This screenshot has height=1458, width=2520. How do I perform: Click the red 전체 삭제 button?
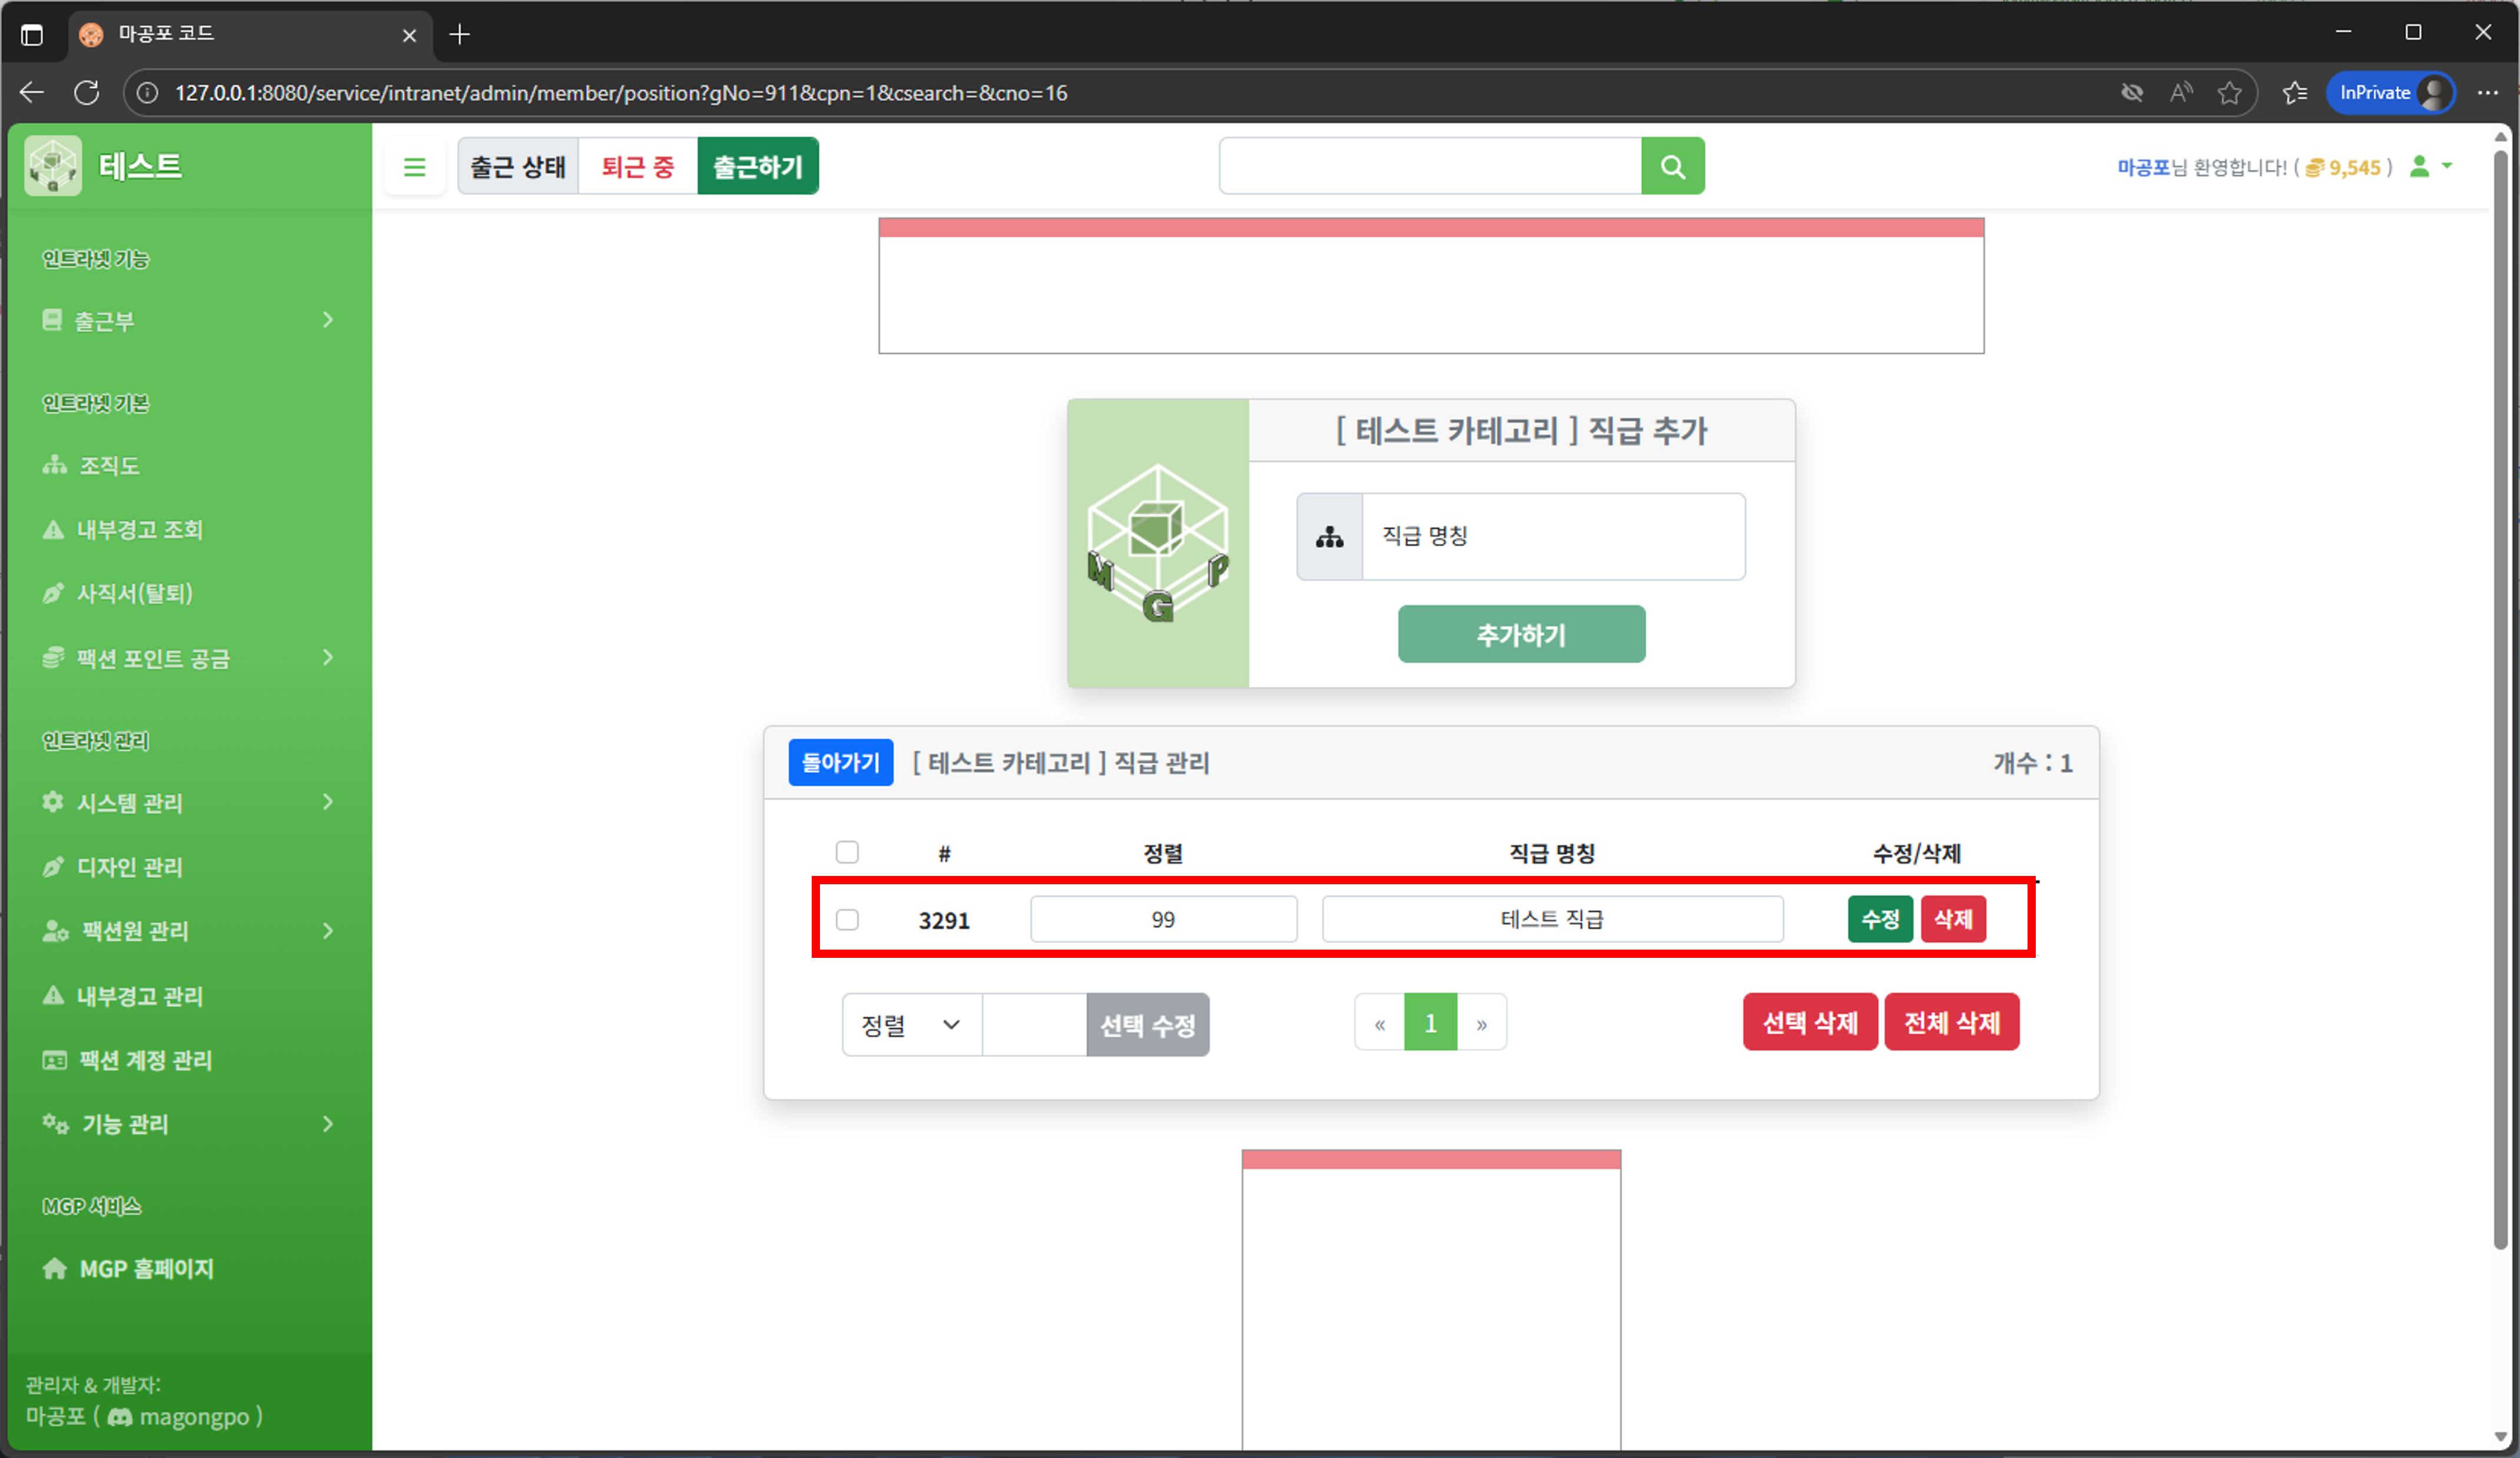1950,1022
